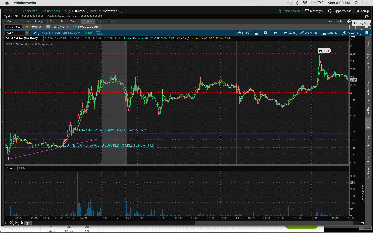Image resolution: width=373 pixels, height=233 pixels.
Task: Toggle the Times And Sales side panel
Action: coord(368,62)
